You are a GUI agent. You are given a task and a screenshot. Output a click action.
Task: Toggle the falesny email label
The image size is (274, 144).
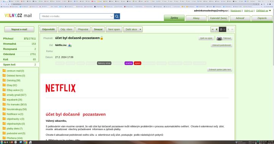pos(104,63)
